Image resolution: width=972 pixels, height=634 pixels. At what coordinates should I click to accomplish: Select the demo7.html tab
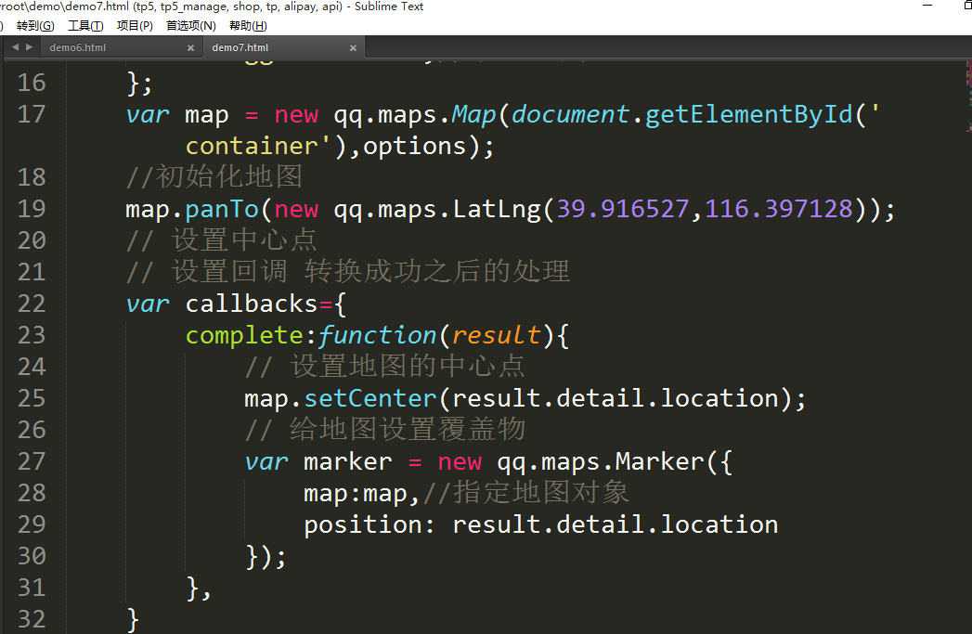pos(240,47)
